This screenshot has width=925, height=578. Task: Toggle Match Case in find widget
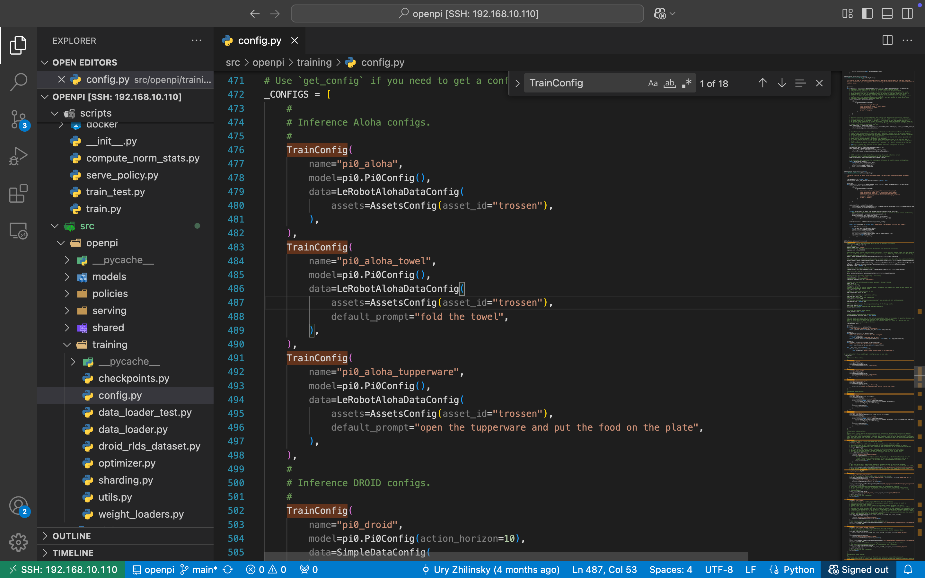(653, 83)
